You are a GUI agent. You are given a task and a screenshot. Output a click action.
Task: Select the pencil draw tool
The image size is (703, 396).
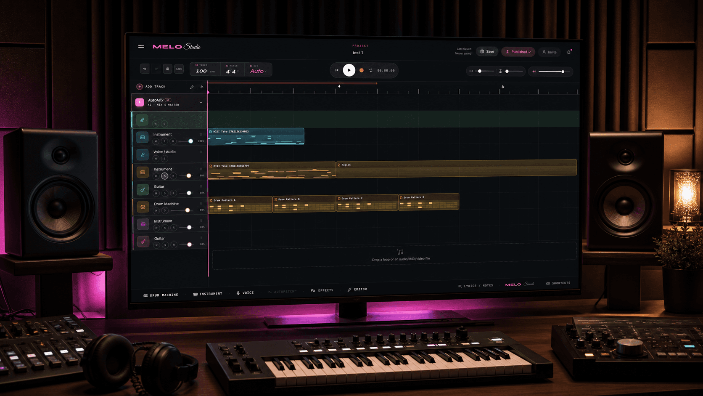click(192, 87)
